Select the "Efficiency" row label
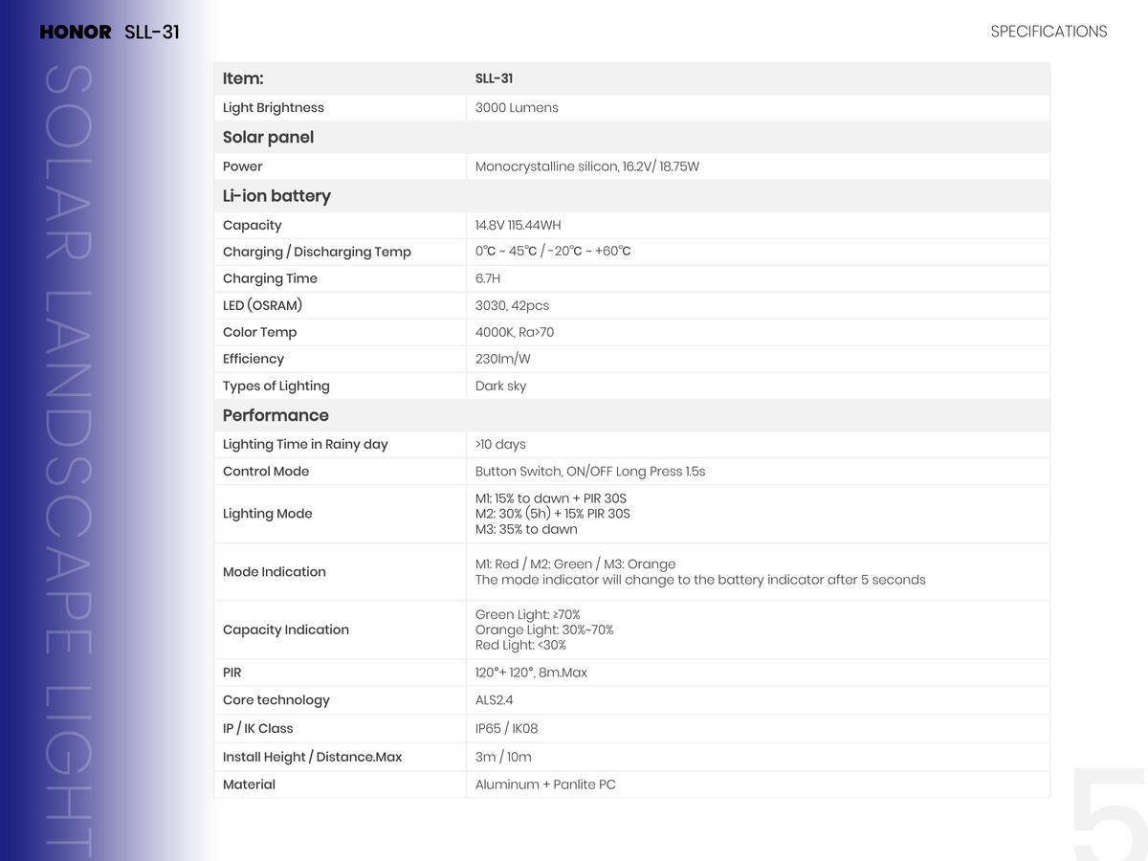1148x861 pixels. [254, 360]
